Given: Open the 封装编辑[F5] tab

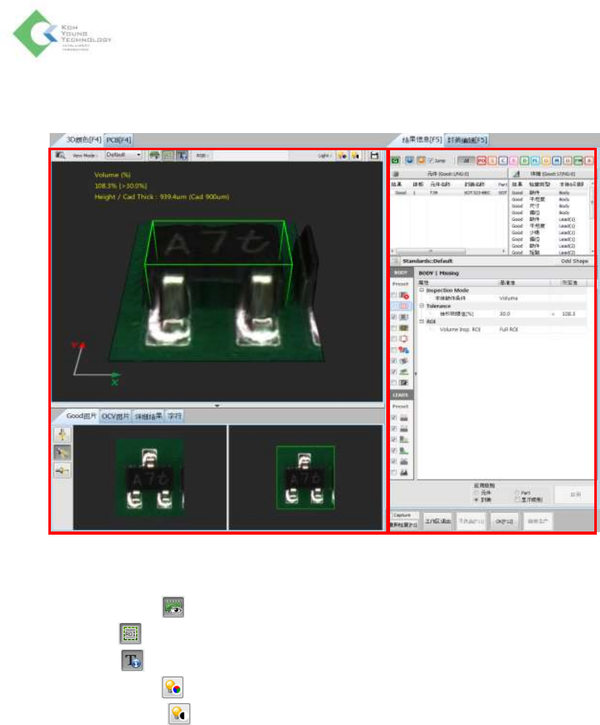Looking at the screenshot, I should point(467,139).
